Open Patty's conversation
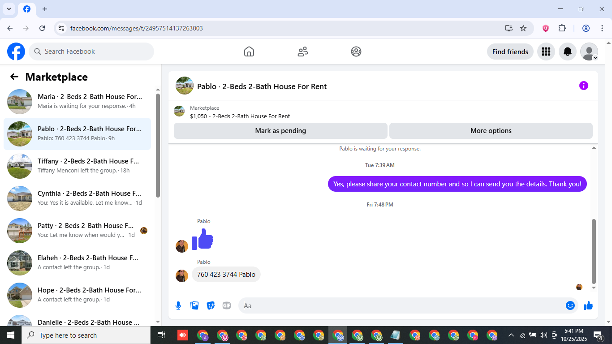This screenshot has height=344, width=612. pyautogui.click(x=77, y=231)
